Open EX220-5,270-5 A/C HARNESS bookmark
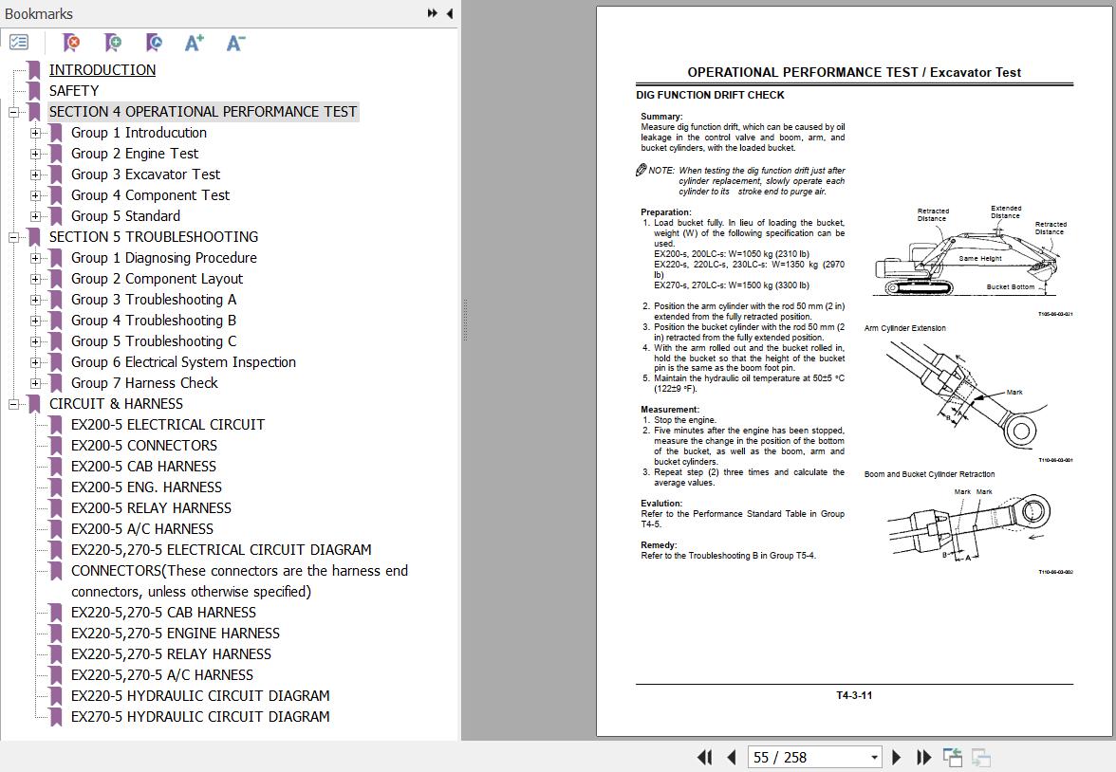The image size is (1116, 772). pos(162,675)
